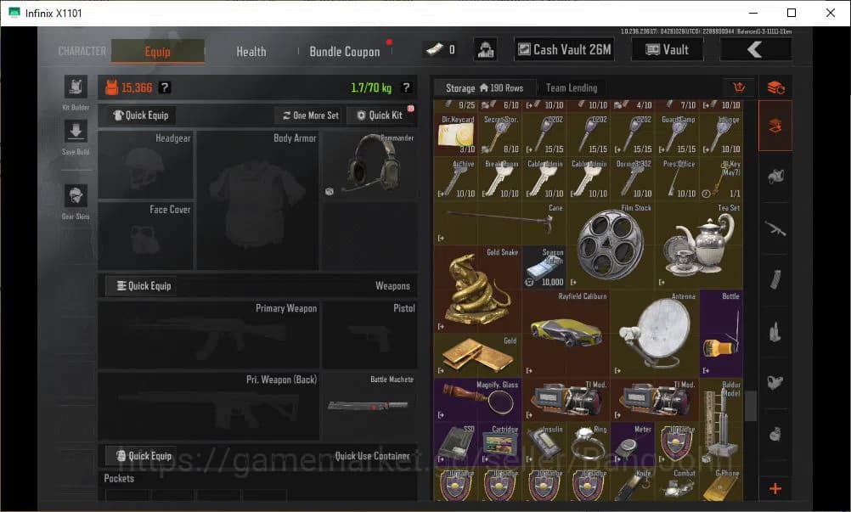Select the ammo bullets category filter icon
Viewport: 851px width, 512px height.
tap(775, 331)
